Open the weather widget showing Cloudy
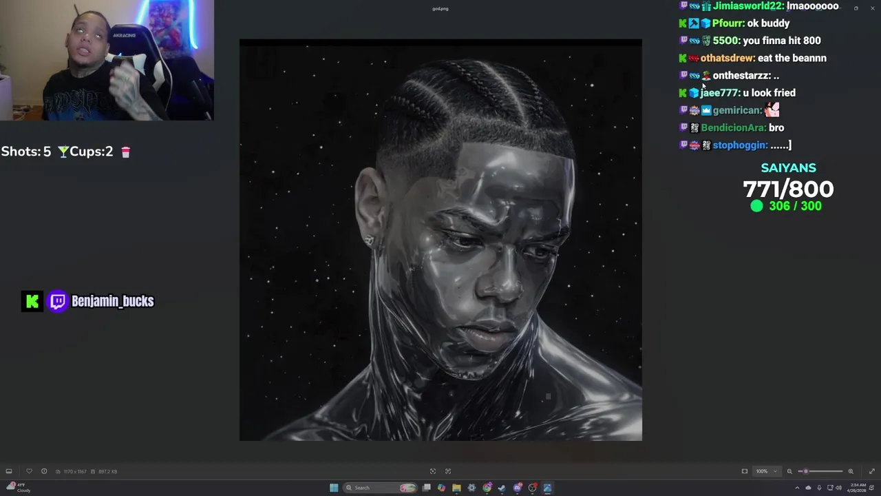 coord(19,488)
